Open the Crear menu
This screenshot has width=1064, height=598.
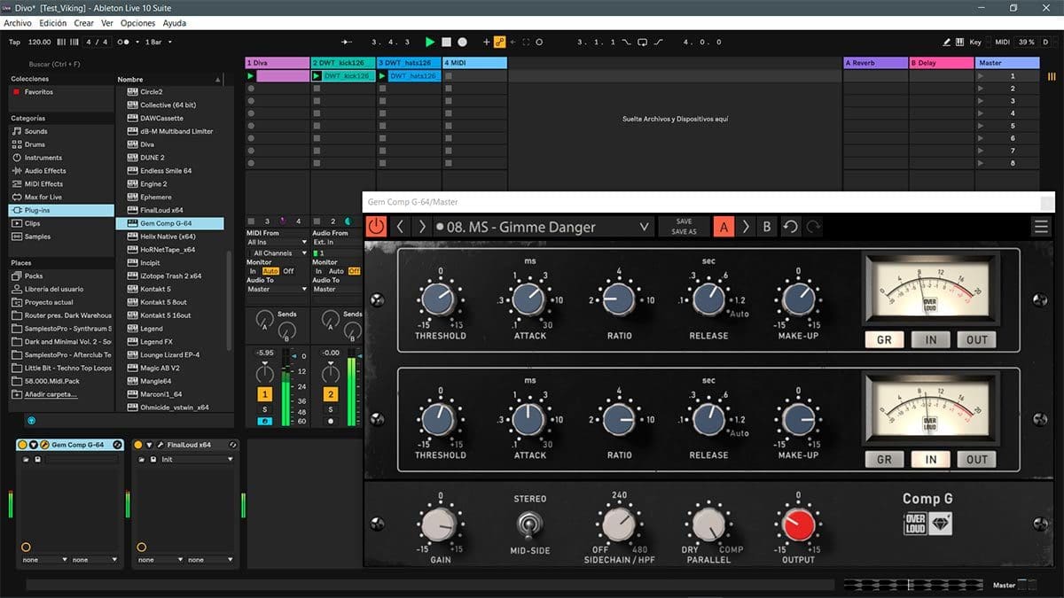click(x=84, y=23)
